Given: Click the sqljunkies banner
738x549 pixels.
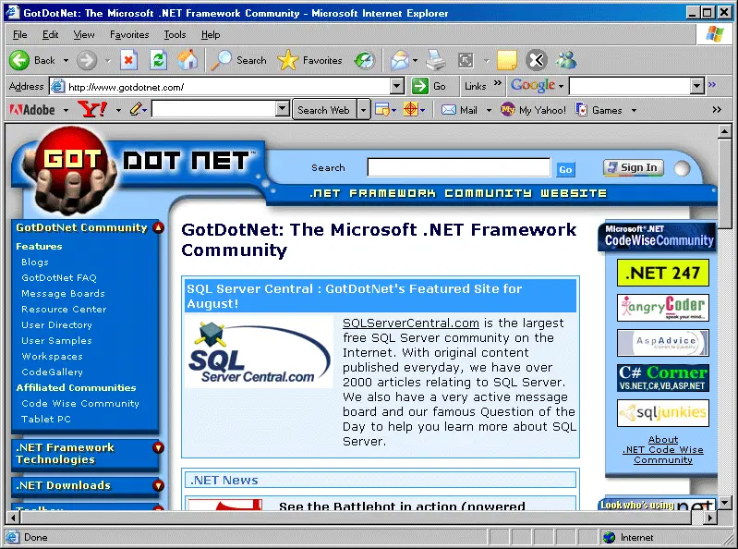Looking at the screenshot, I should [662, 413].
